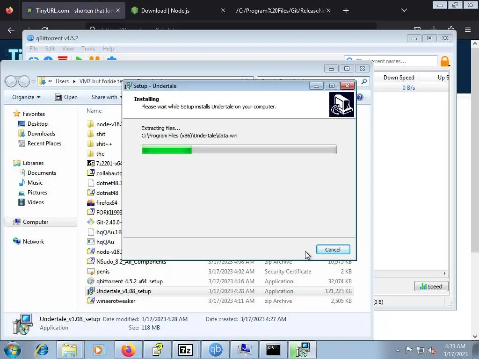The height and width of the screenshot is (359, 479).
Task: Select firefox64 installer icon
Action: pos(90,203)
